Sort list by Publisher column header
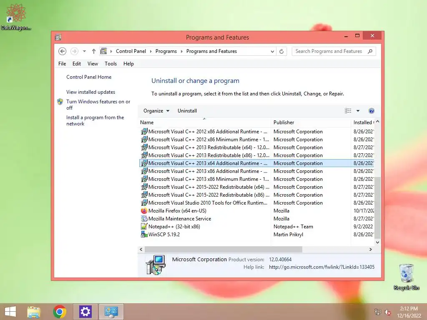This screenshot has width=427, height=320. point(310,122)
